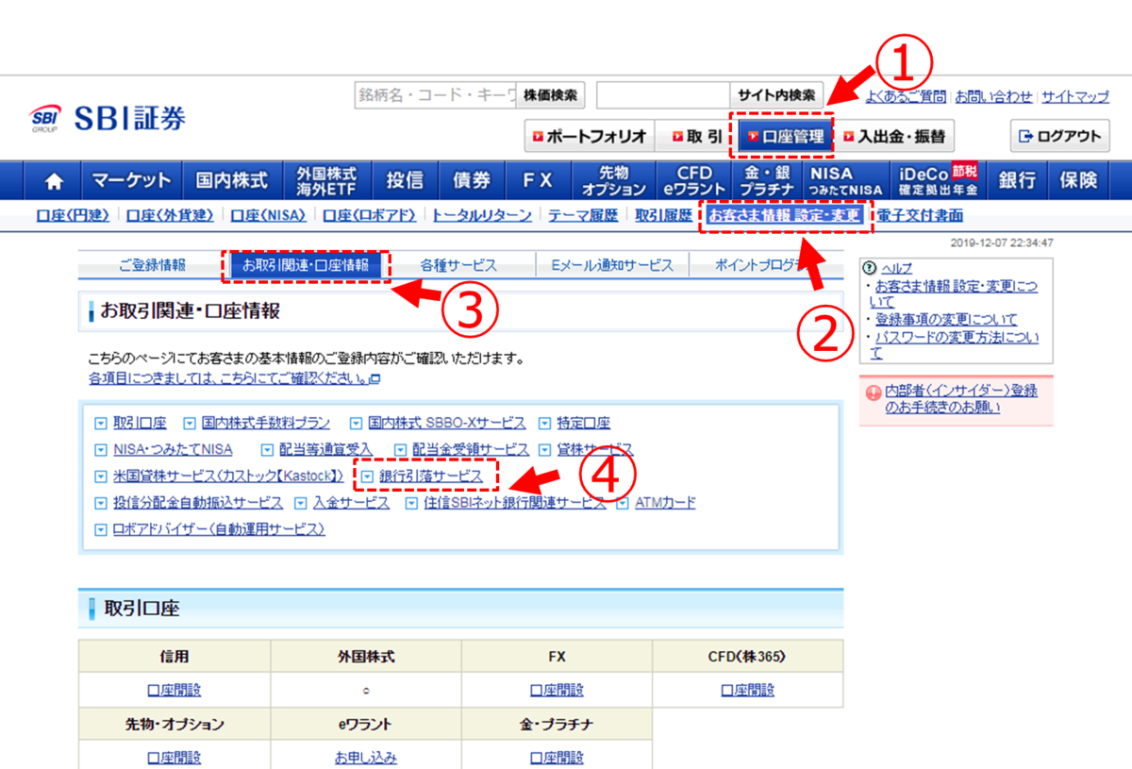Click arrow icon beside 配当等通貨受入
1132x769 pixels.
point(268,450)
